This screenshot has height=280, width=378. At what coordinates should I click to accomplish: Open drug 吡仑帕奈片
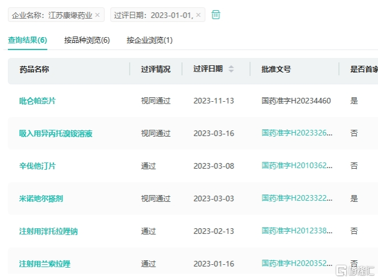[37, 101]
